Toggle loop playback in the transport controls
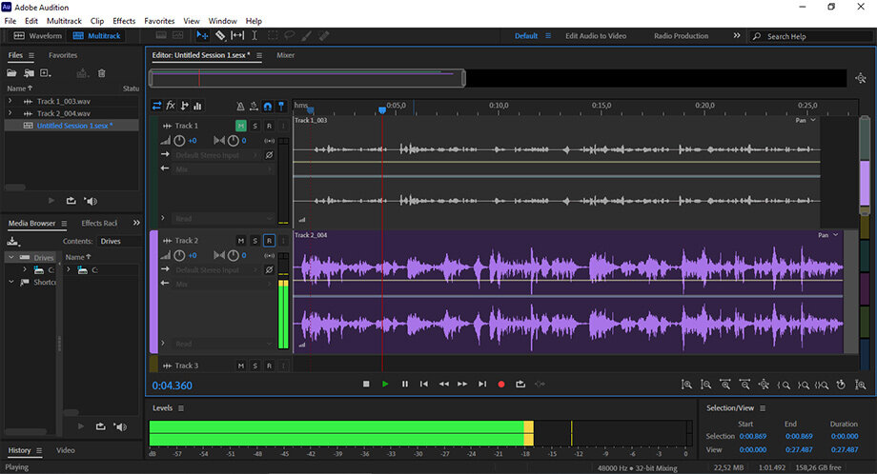The image size is (877, 474). pyautogui.click(x=520, y=384)
